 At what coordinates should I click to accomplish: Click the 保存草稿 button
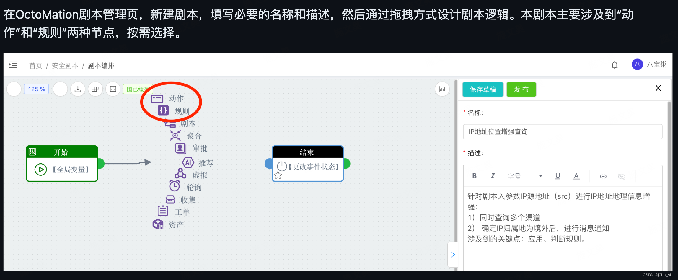tap(483, 89)
